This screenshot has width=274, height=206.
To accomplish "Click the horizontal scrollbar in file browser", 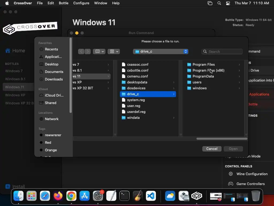I will coord(222,139).
